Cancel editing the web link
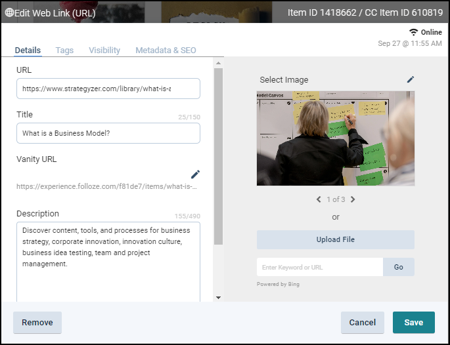The width and height of the screenshot is (450, 345). [362, 323]
